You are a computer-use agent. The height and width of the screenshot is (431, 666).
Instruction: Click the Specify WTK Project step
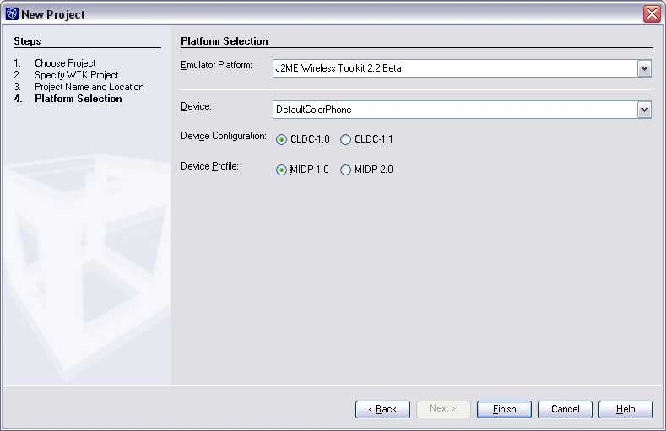tap(76, 75)
